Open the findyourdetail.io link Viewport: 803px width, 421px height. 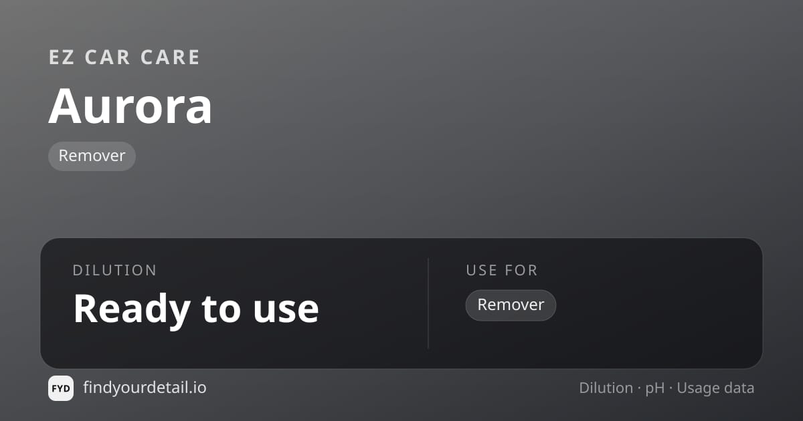coord(145,388)
